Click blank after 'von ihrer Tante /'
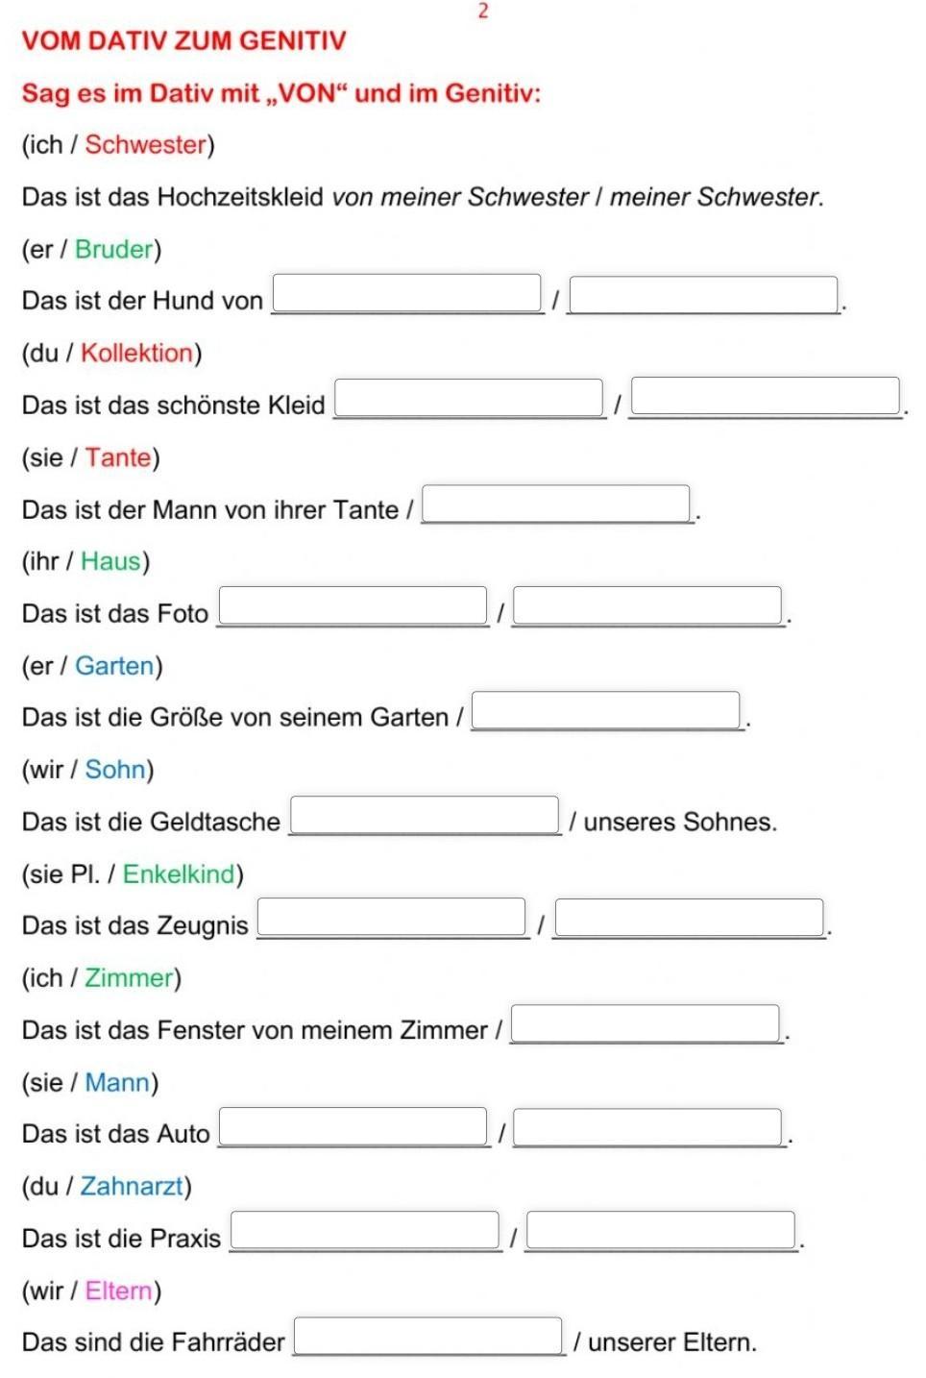Image resolution: width=926 pixels, height=1378 pixels. click(556, 504)
